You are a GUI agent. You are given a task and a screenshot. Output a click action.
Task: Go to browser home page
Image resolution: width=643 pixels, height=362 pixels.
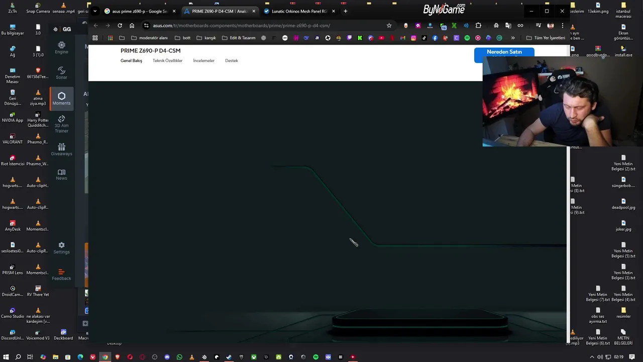(132, 26)
